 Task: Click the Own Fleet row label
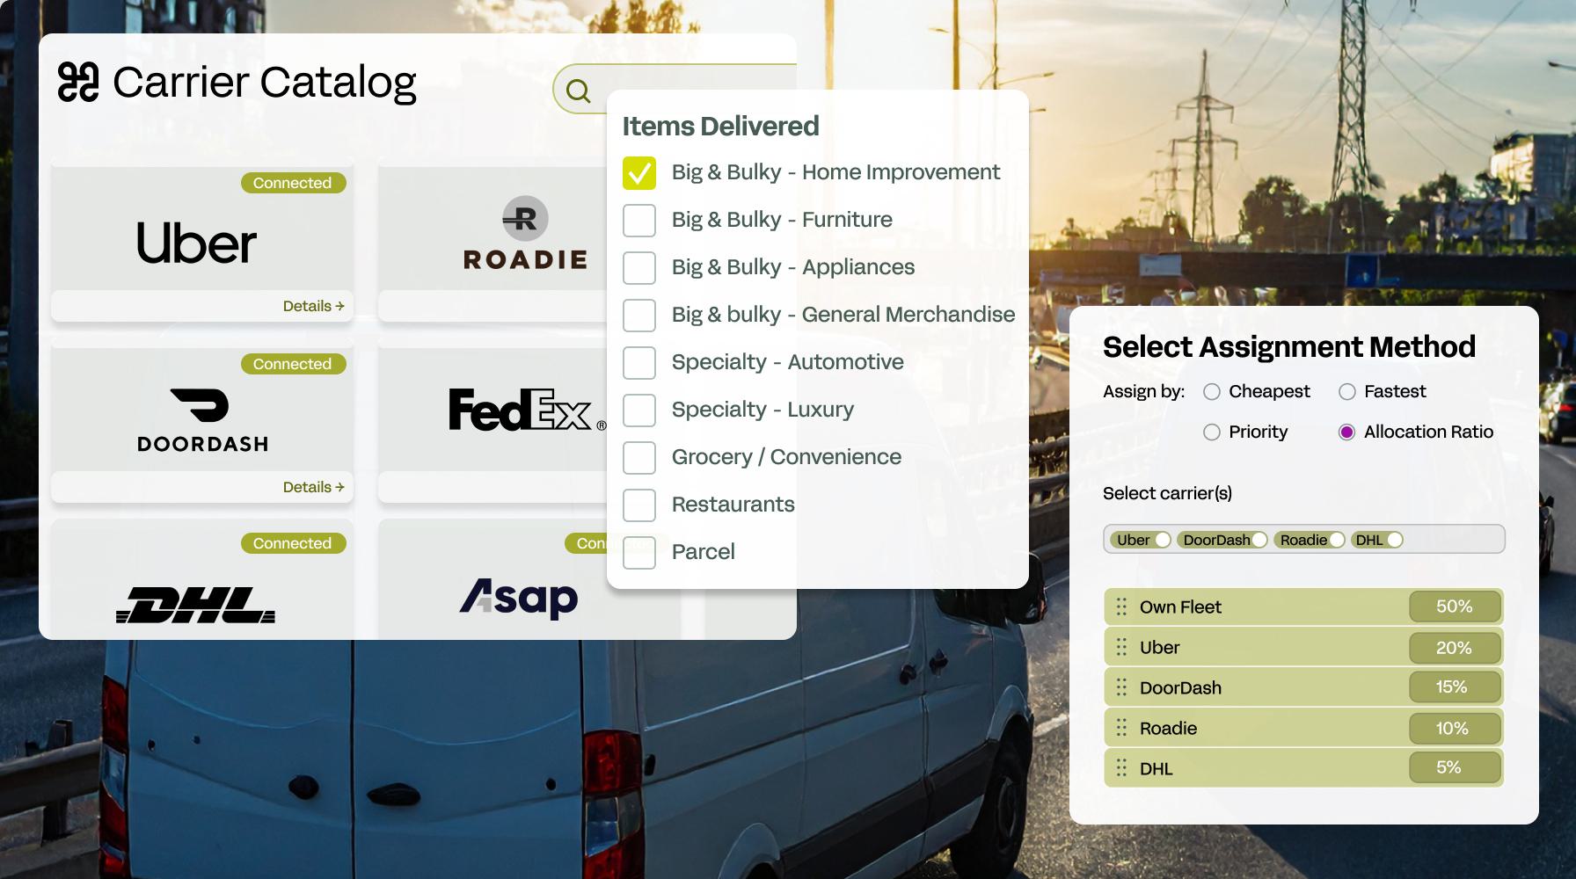point(1180,607)
